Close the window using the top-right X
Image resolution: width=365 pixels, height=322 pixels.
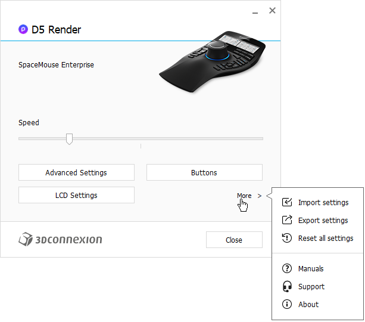point(272,10)
